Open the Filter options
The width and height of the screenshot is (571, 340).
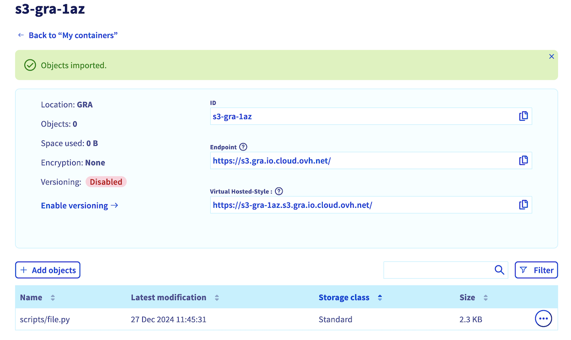(536, 270)
